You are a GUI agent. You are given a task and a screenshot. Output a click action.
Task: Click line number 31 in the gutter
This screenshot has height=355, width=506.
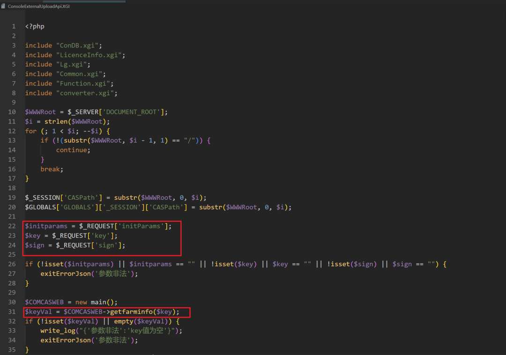[12, 312]
